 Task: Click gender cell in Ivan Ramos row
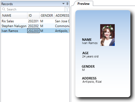point(47,31)
